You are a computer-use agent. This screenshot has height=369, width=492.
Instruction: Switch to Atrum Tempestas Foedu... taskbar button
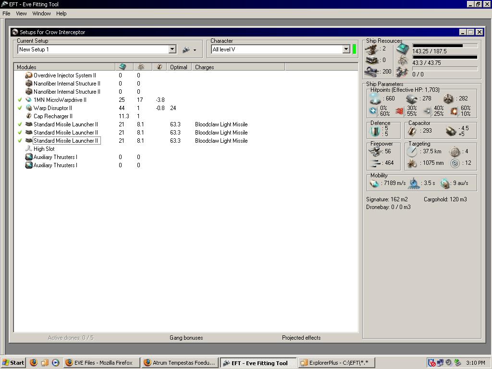[180, 363]
